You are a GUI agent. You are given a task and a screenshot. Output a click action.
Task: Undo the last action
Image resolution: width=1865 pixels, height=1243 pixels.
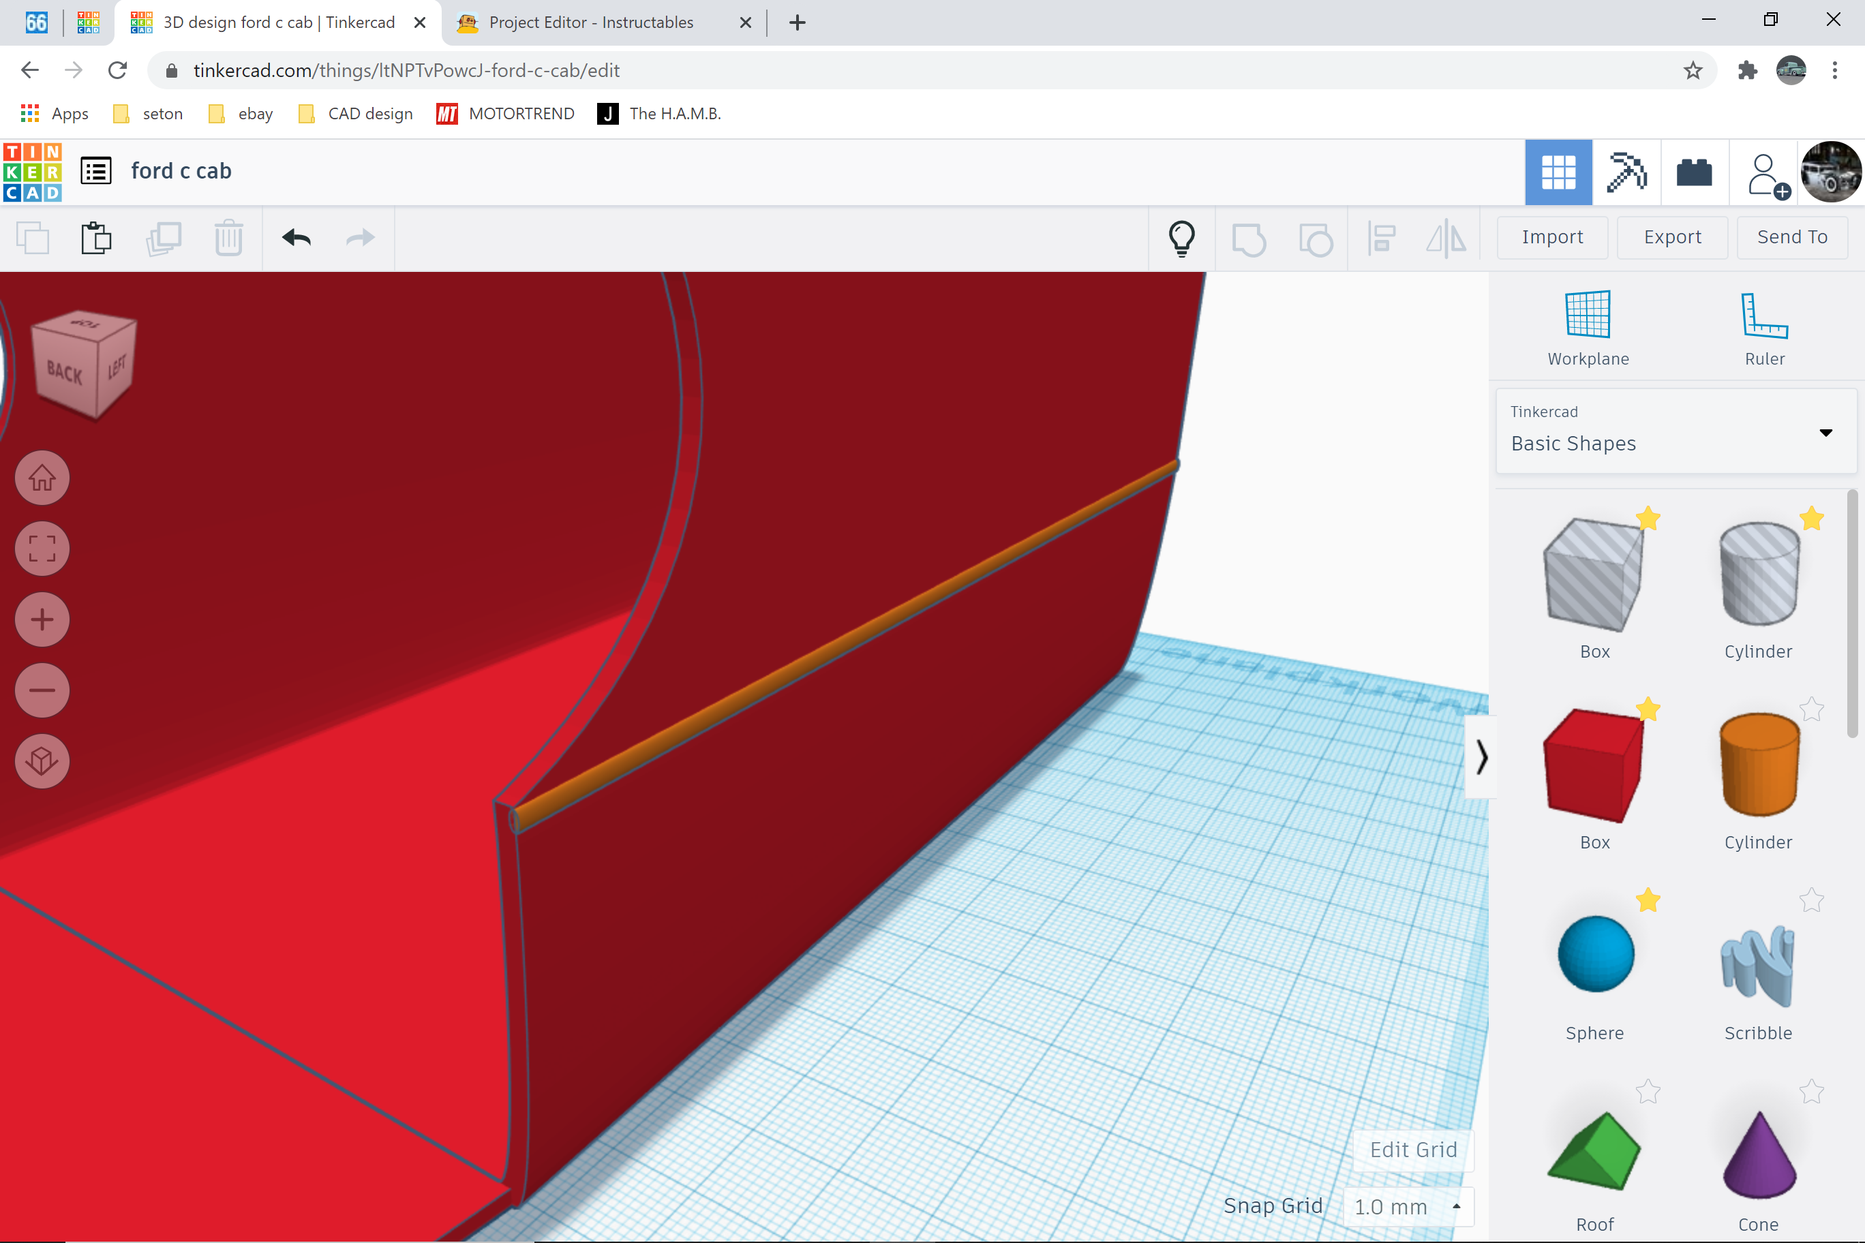pos(297,238)
